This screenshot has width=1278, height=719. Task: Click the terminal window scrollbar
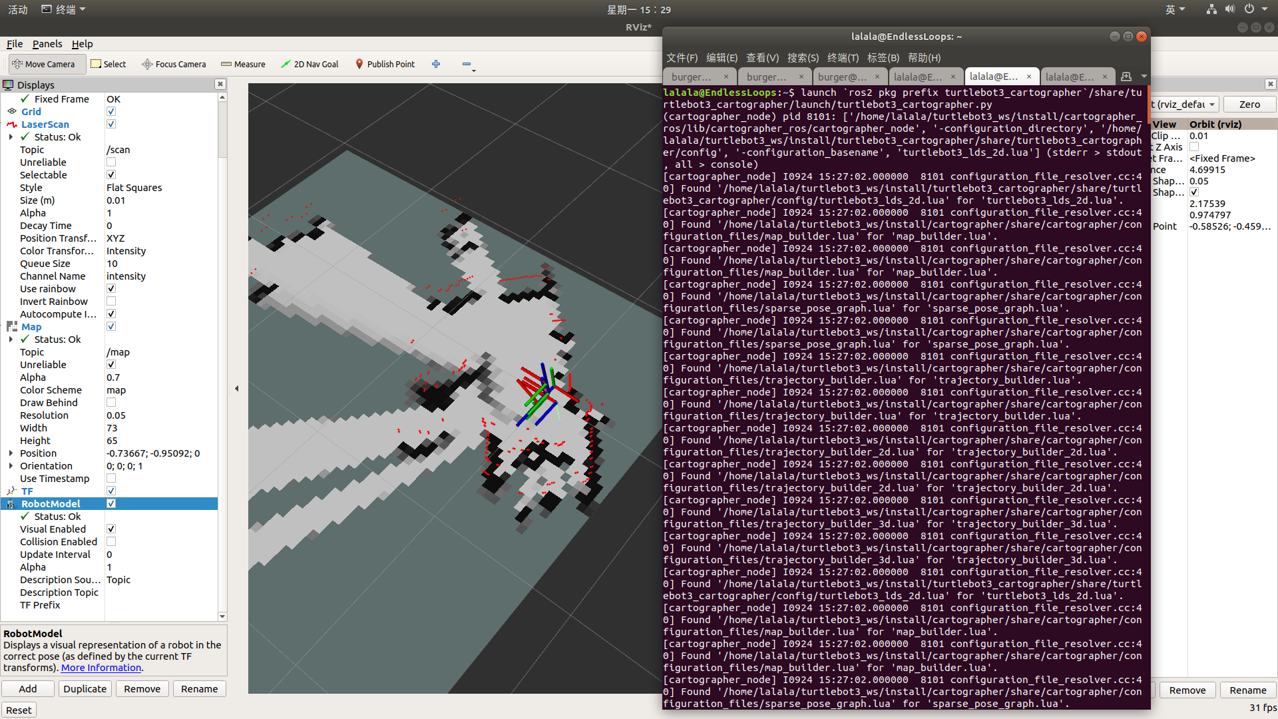coord(1148,105)
